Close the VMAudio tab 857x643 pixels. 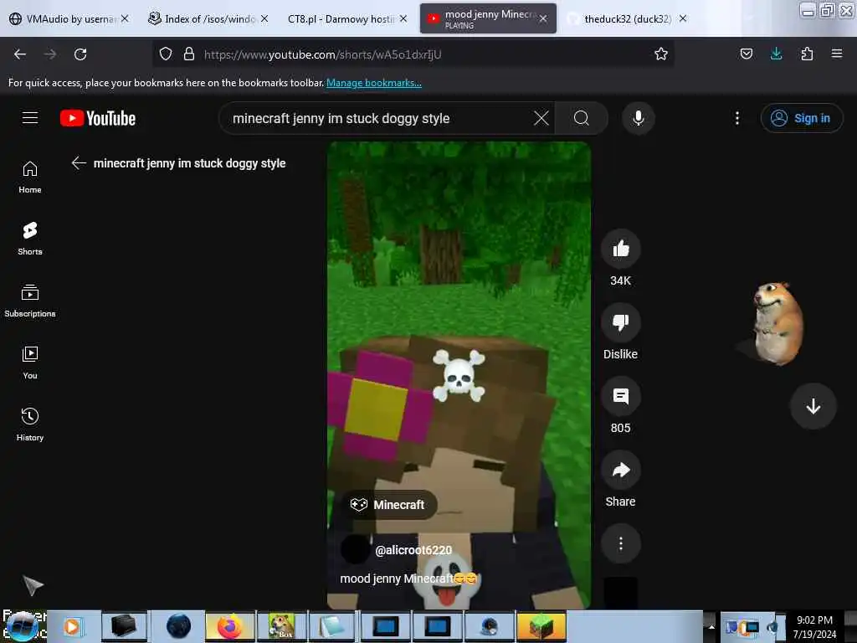click(125, 18)
